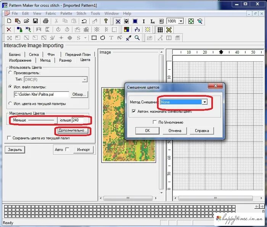Click the imported image preview thumbnail
This screenshot has width=267, height=227.
[129, 125]
